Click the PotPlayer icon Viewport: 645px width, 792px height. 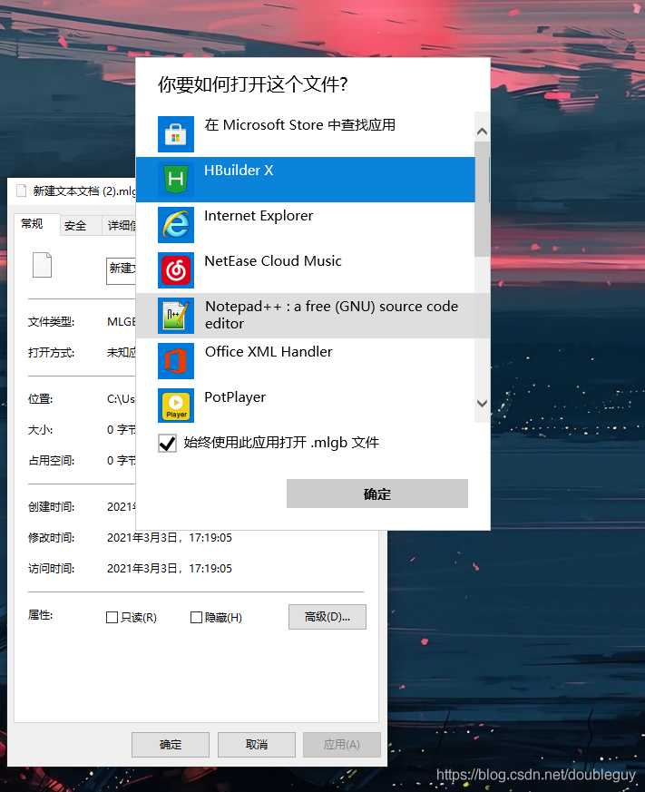176,406
